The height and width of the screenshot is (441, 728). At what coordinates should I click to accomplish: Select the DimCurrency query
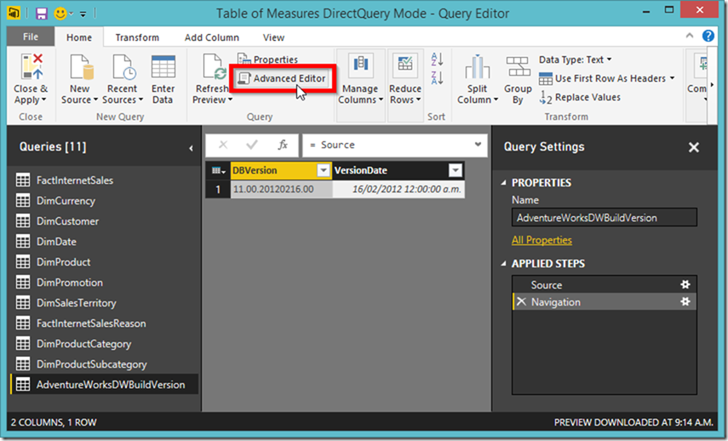pos(105,201)
